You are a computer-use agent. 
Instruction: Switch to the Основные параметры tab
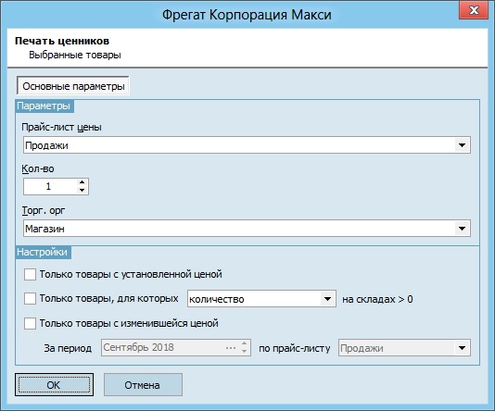pyautogui.click(x=73, y=86)
